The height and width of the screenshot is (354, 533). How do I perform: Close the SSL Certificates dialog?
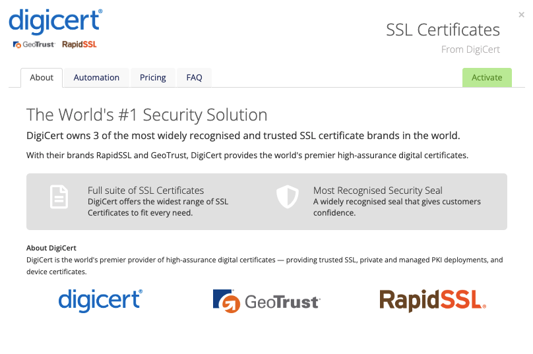point(521,15)
